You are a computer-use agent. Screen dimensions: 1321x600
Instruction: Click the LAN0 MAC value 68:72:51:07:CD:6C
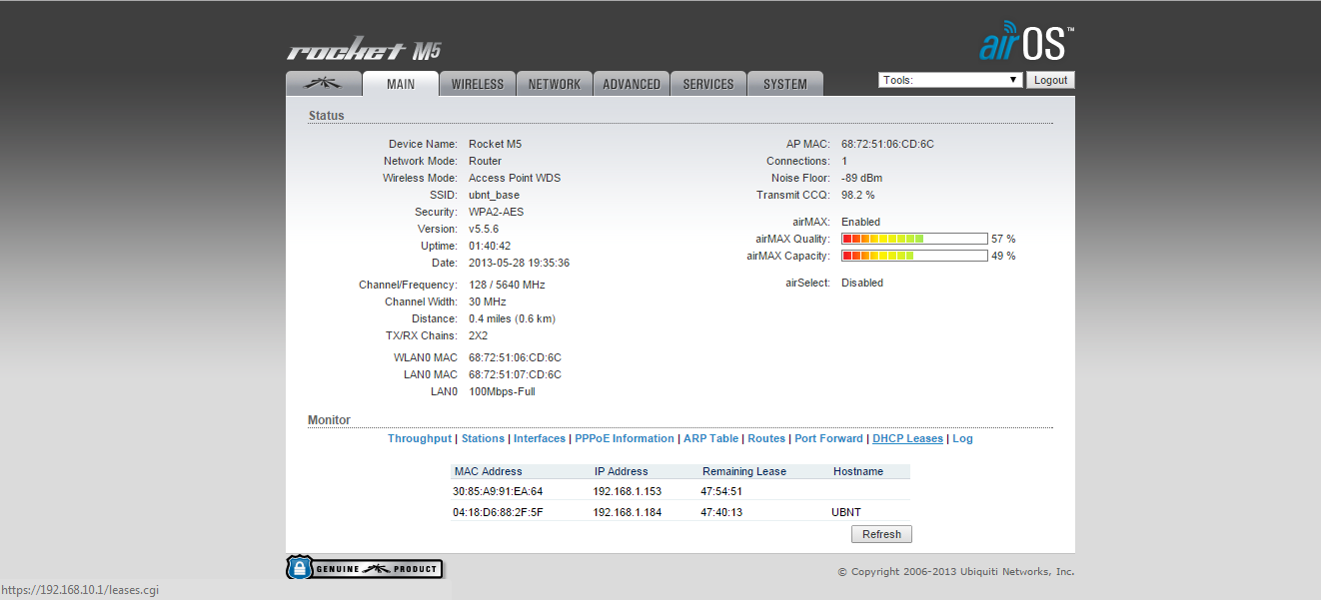[x=515, y=374]
